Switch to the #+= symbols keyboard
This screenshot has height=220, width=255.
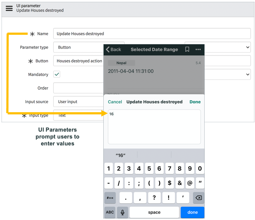(110, 198)
